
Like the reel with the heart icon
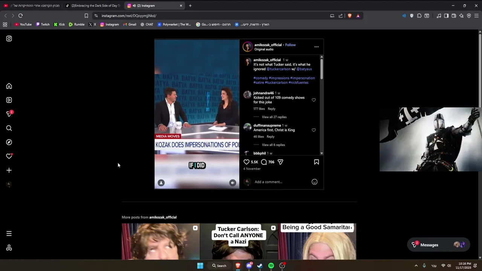tap(246, 162)
